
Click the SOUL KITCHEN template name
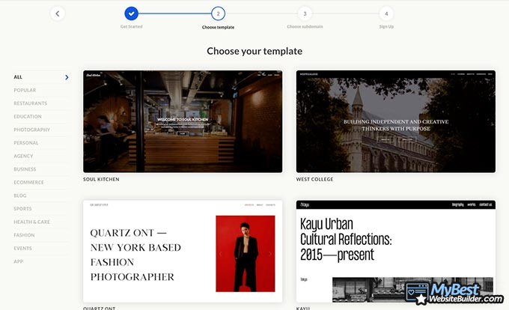coord(101,179)
